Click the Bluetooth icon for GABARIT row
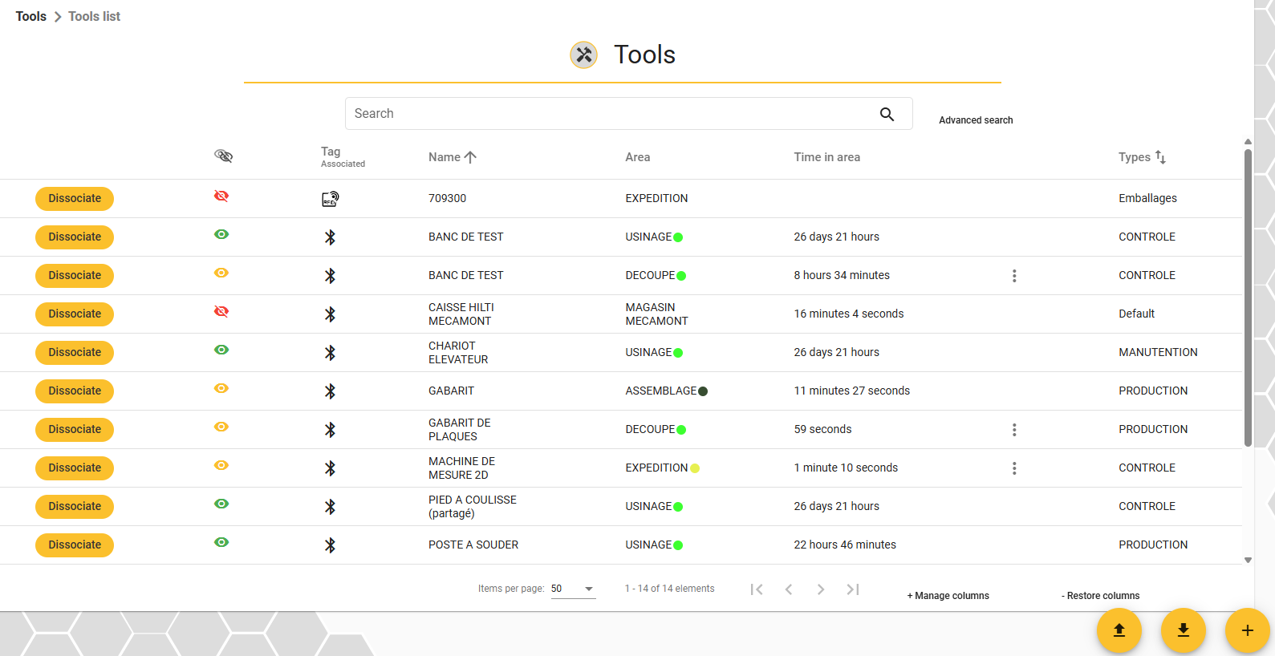1275x656 pixels. pos(330,391)
